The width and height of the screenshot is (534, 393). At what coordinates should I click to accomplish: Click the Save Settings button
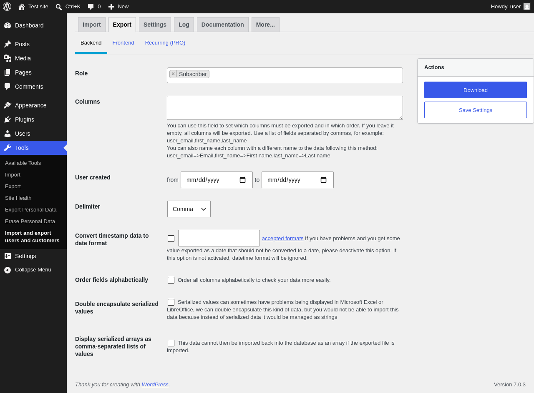coord(476,110)
